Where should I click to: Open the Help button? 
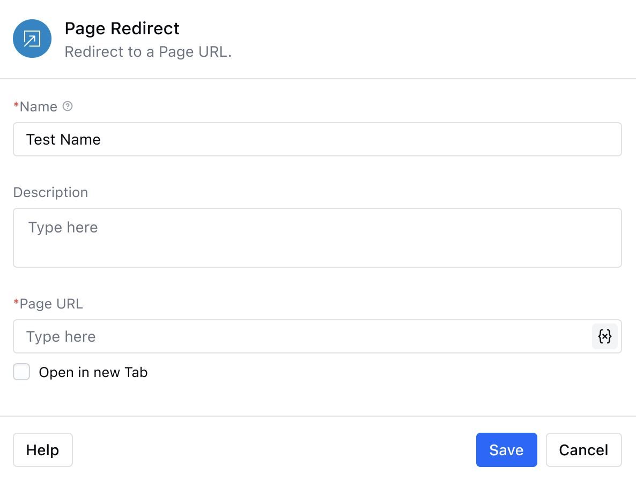[x=42, y=450]
